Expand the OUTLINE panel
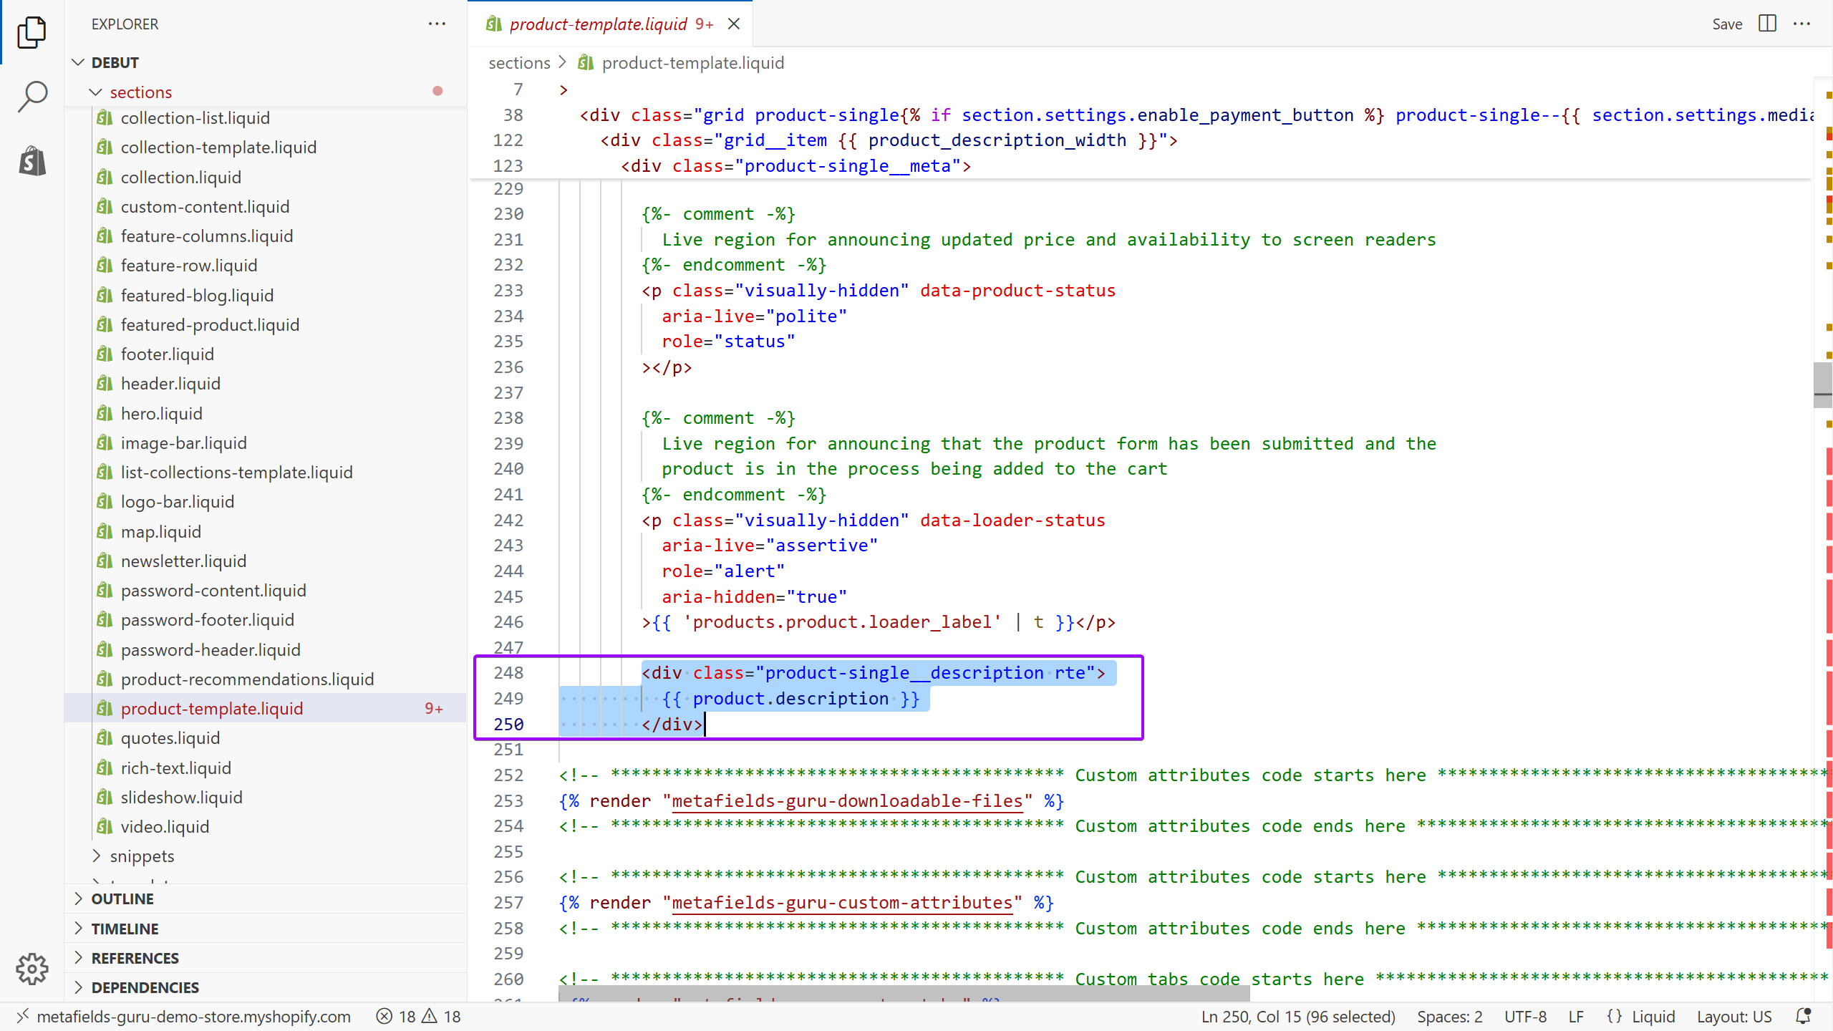This screenshot has height=1031, width=1833. coord(122,899)
